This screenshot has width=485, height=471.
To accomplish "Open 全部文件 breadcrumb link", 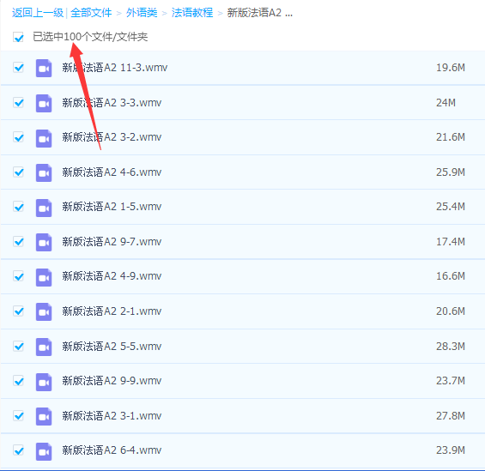I will click(x=91, y=13).
